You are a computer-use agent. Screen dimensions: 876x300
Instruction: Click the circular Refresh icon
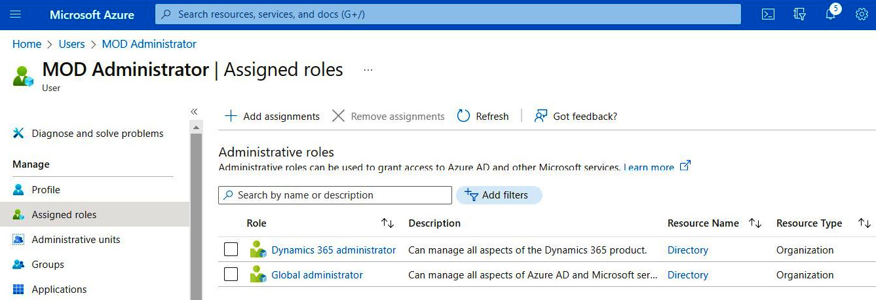tap(463, 116)
